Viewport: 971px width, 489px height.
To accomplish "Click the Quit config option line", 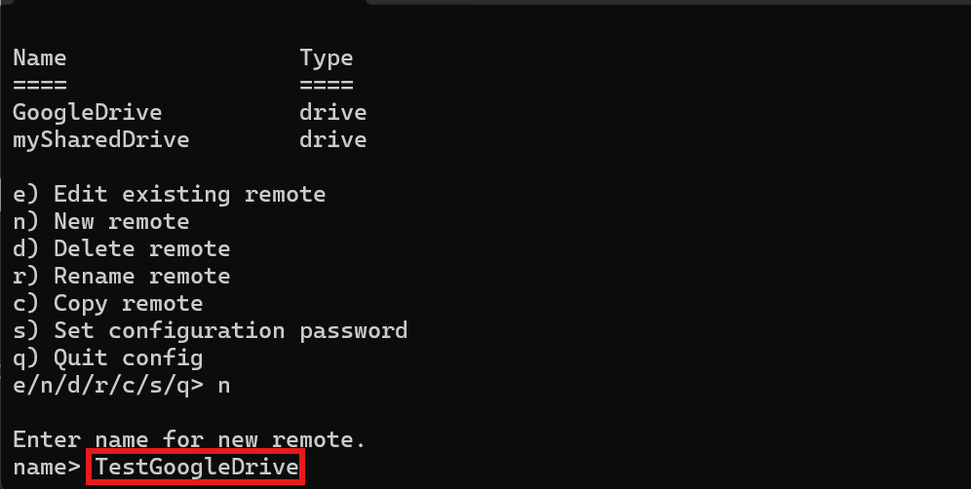I will click(x=108, y=357).
